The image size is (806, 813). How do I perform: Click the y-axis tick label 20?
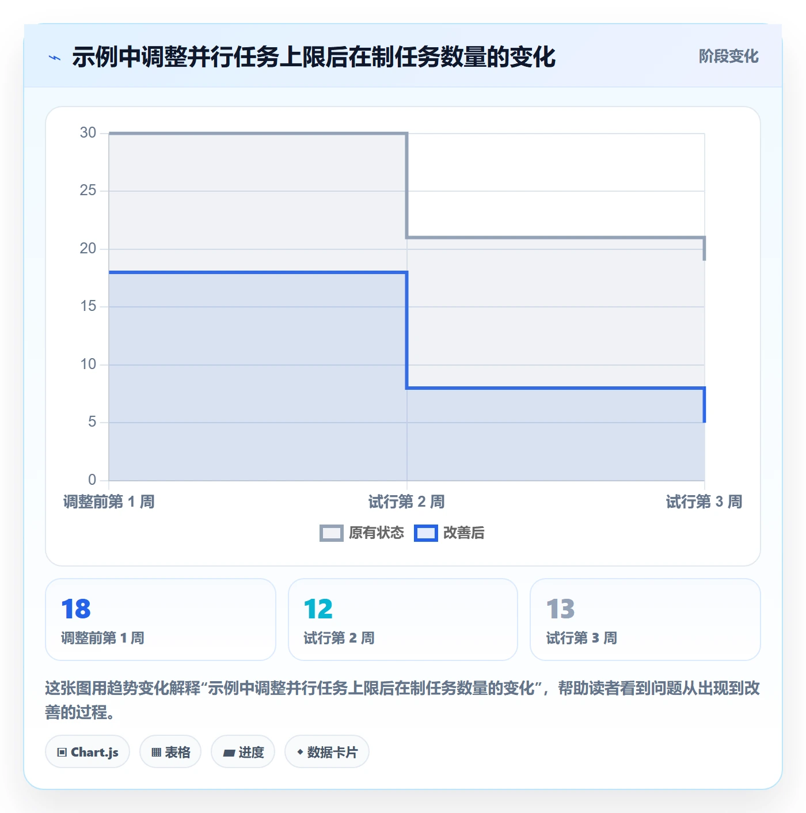click(x=88, y=249)
